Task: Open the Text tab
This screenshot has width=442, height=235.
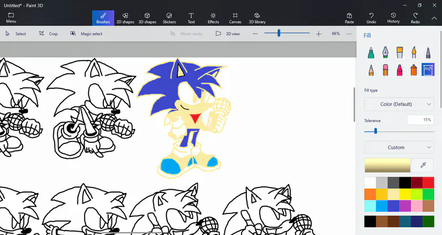Action: point(191,18)
